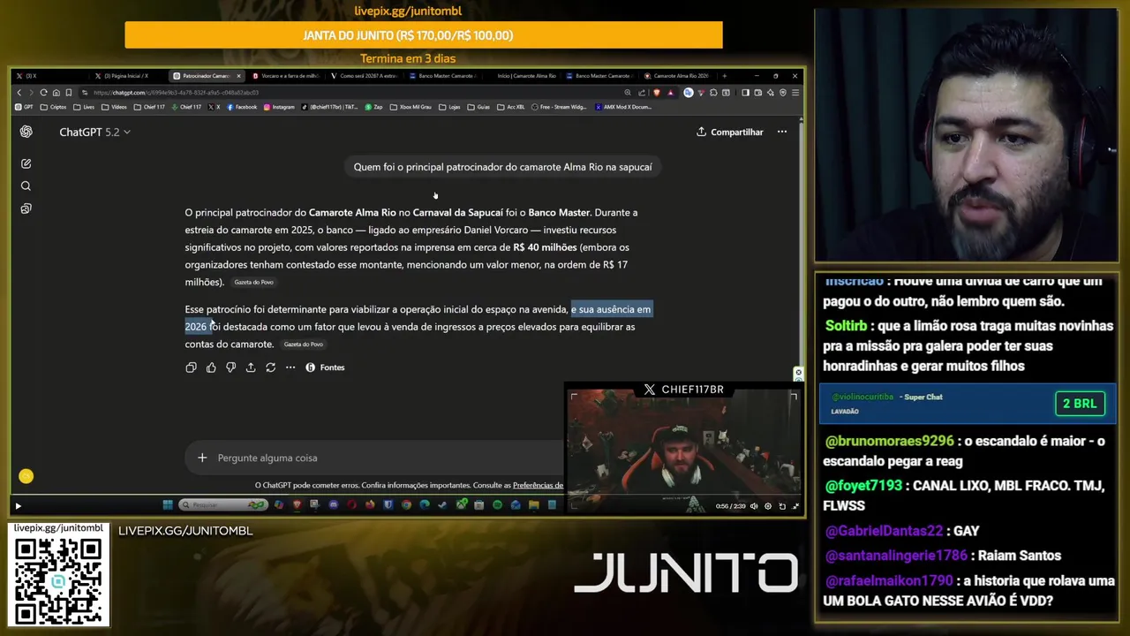
Task: Give the response a thumbs down
Action: (x=230, y=367)
